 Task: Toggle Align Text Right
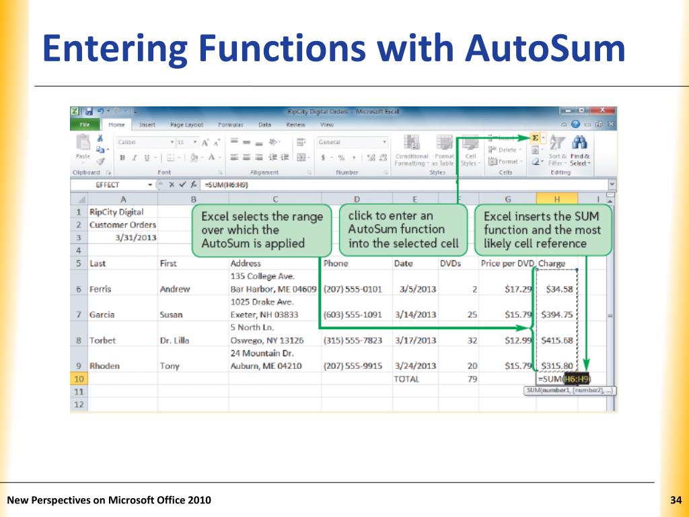pos(259,158)
